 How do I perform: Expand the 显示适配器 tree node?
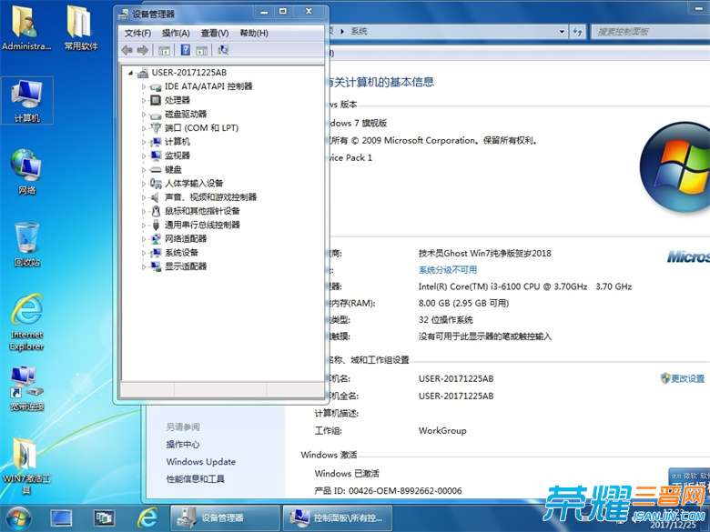[144, 266]
